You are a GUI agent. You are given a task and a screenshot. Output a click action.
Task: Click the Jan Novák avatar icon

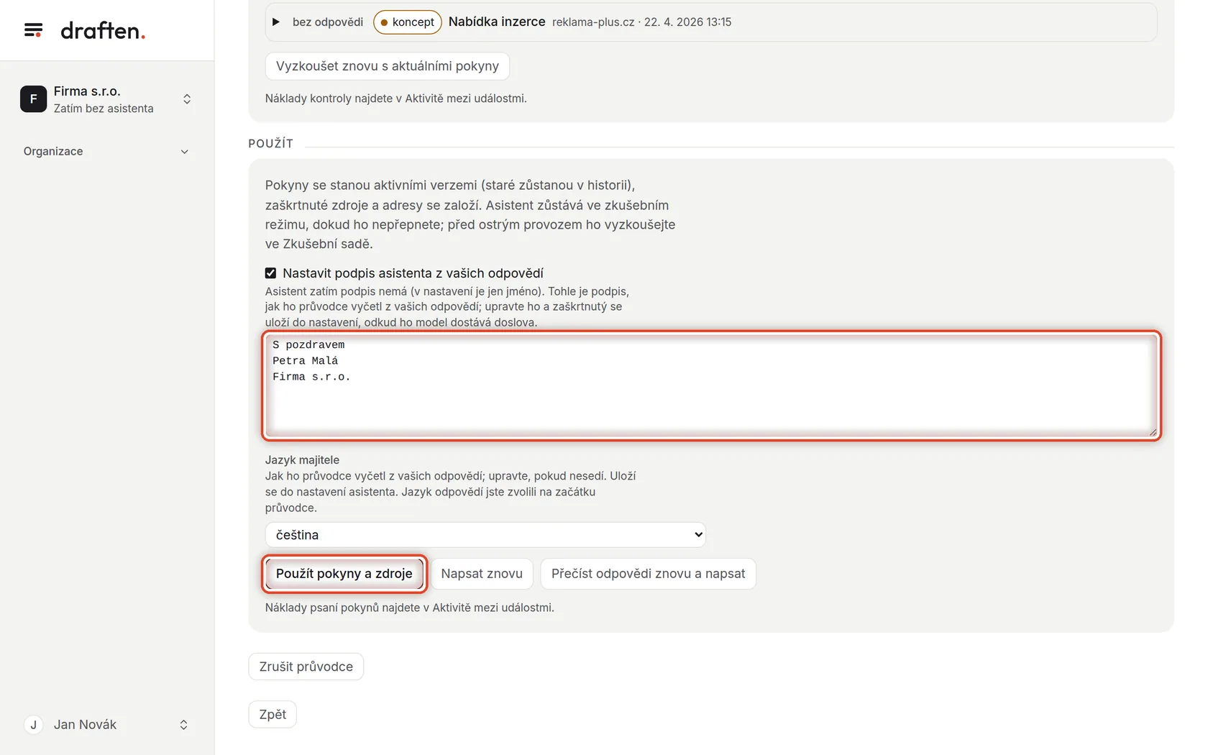[33, 725]
